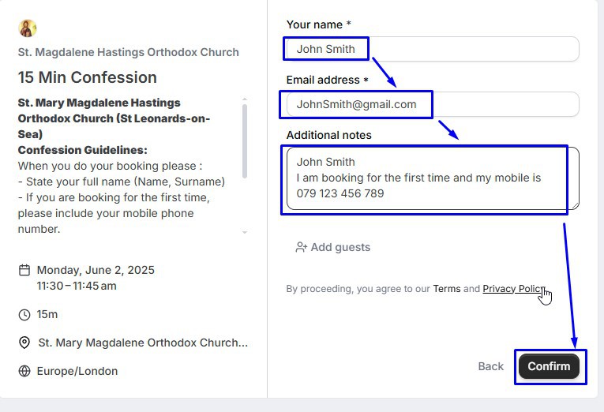Screen dimensions: 604x412
Task: Open the Terms link
Action: click(x=446, y=289)
